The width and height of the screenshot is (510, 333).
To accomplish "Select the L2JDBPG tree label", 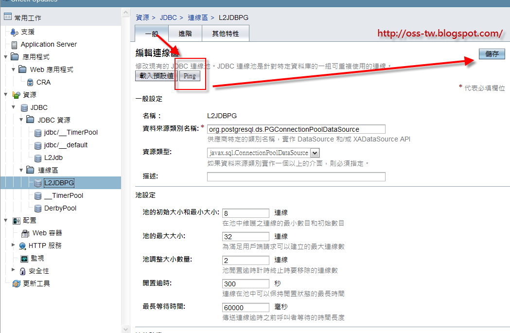I will [x=59, y=183].
